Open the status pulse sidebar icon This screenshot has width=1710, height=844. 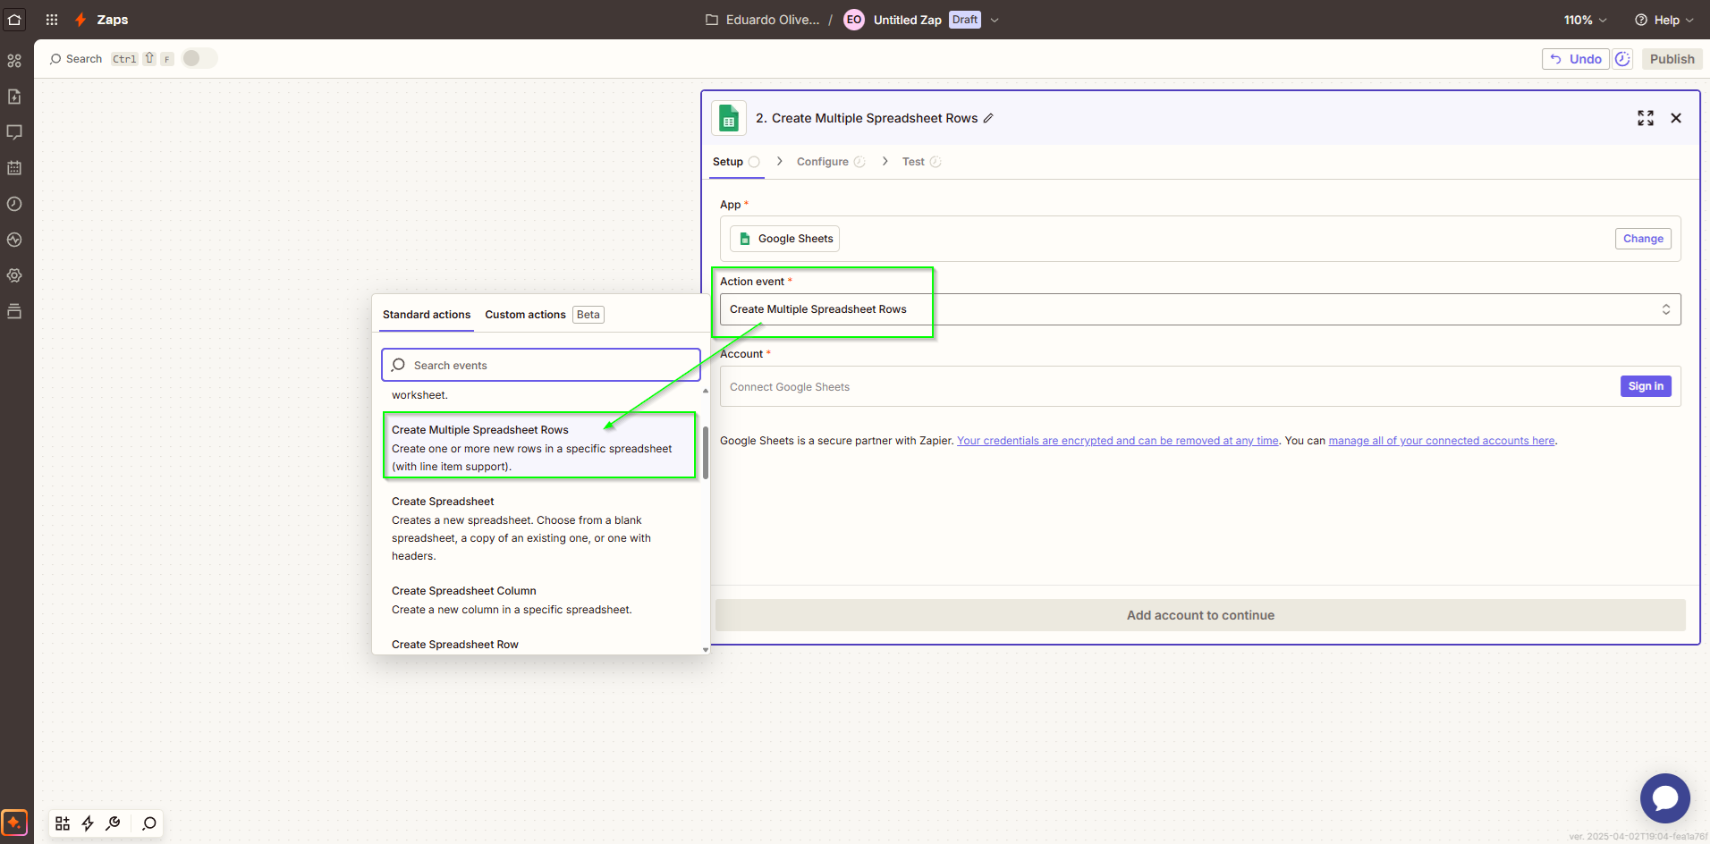(x=14, y=240)
